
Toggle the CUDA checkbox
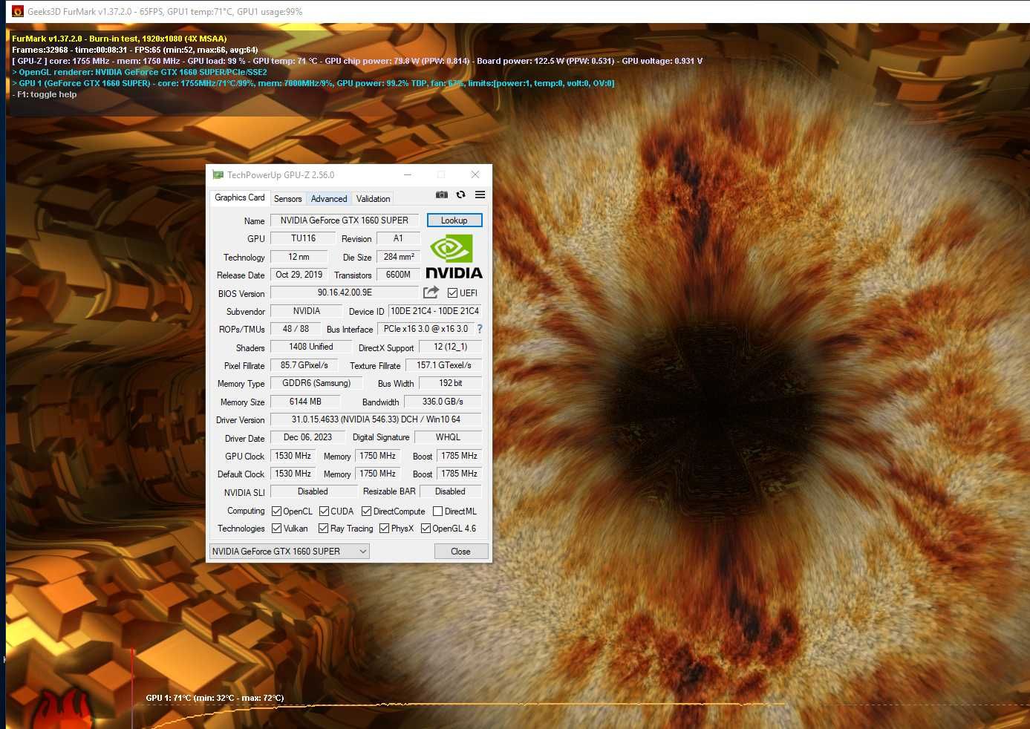[x=324, y=511]
